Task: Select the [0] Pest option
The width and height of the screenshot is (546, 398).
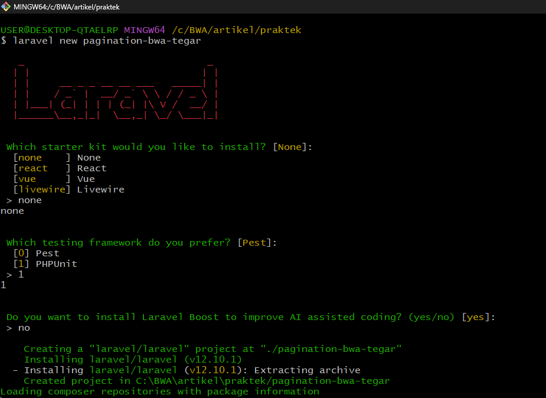Action: 36,253
